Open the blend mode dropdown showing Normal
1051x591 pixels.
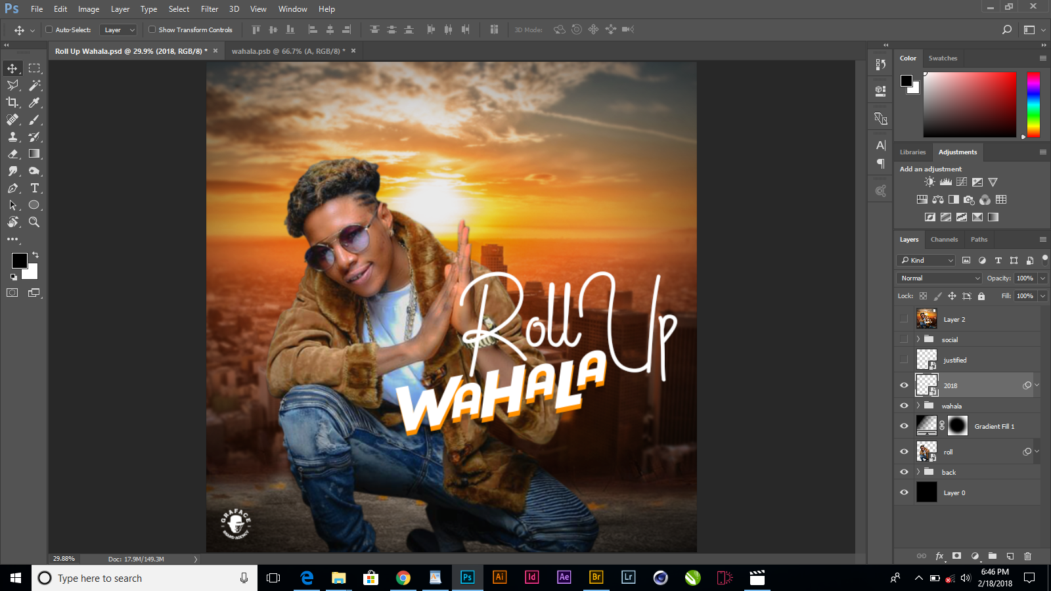(938, 278)
